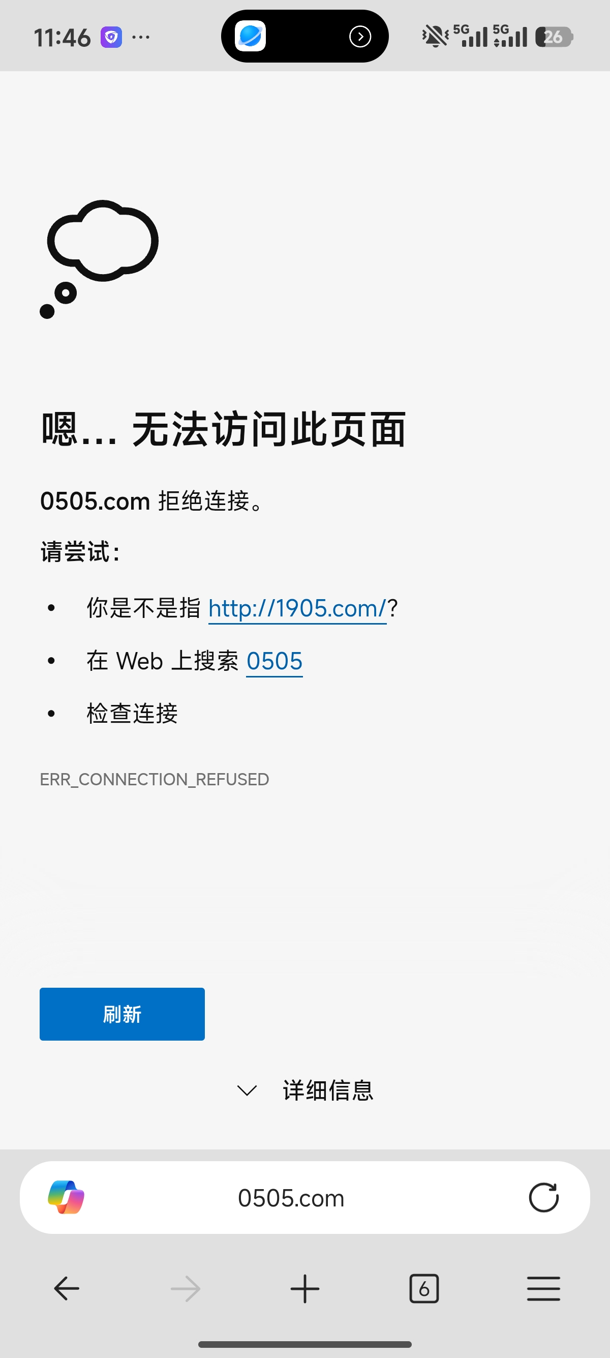Open the browser hamburger menu
The width and height of the screenshot is (610, 1358).
pyautogui.click(x=543, y=1288)
